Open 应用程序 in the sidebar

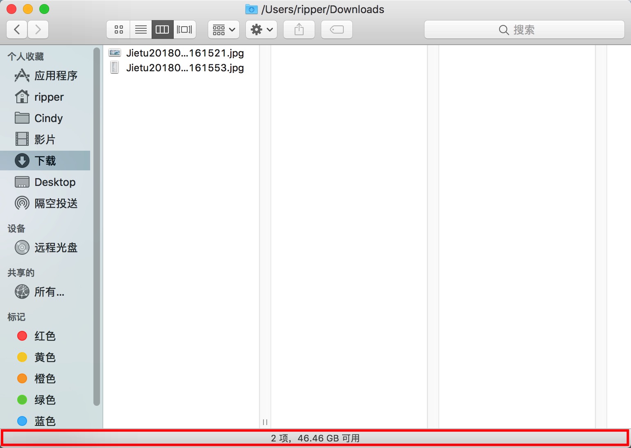tap(55, 76)
